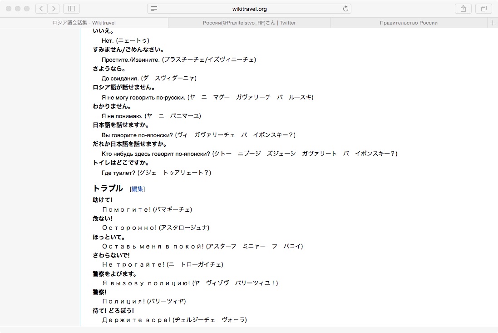Viewport: 498px width, 333px height.
Task: Click the text Где туалет?
Action: click(118, 173)
